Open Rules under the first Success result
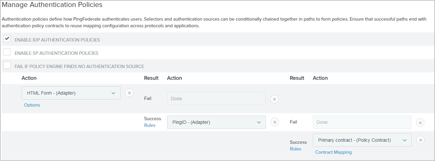435x161 pixels. [150, 125]
